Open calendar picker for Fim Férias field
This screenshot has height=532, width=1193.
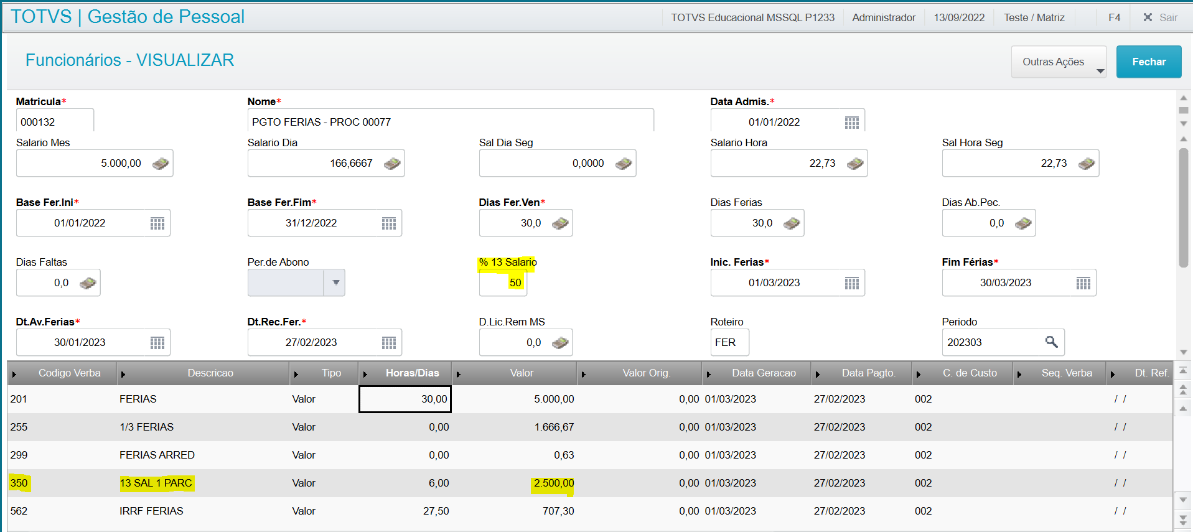pyautogui.click(x=1083, y=283)
